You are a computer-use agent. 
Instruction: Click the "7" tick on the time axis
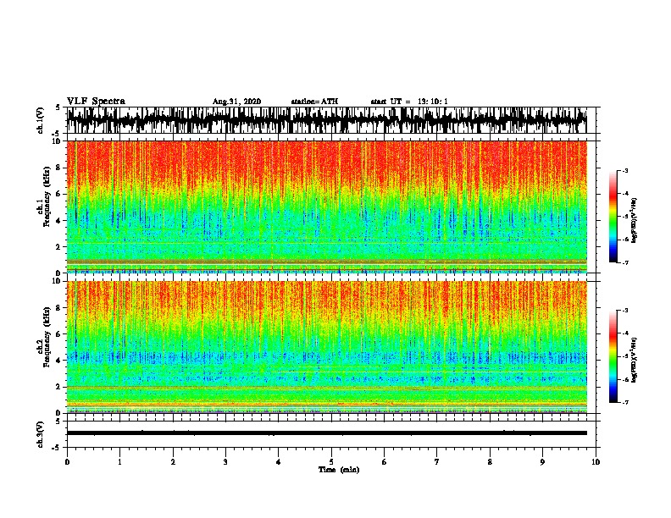tap(437, 462)
